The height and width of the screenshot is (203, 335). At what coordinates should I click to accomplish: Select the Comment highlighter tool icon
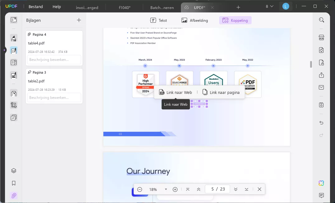[14, 38]
